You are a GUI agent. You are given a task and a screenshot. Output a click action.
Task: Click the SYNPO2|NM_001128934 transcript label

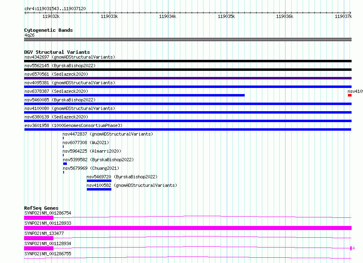48,243
